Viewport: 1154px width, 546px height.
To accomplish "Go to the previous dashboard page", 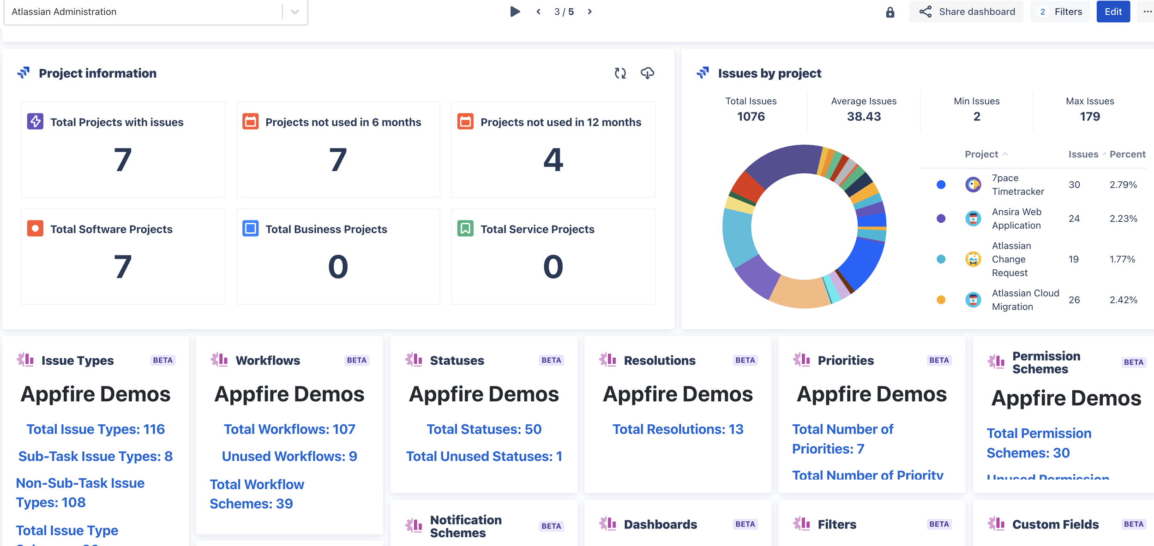I will coord(538,12).
